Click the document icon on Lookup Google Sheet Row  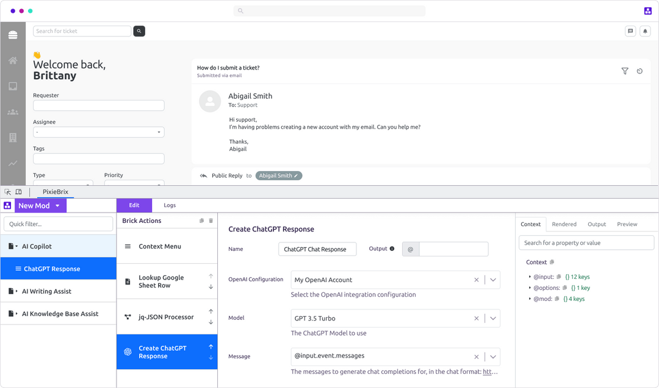(x=128, y=281)
